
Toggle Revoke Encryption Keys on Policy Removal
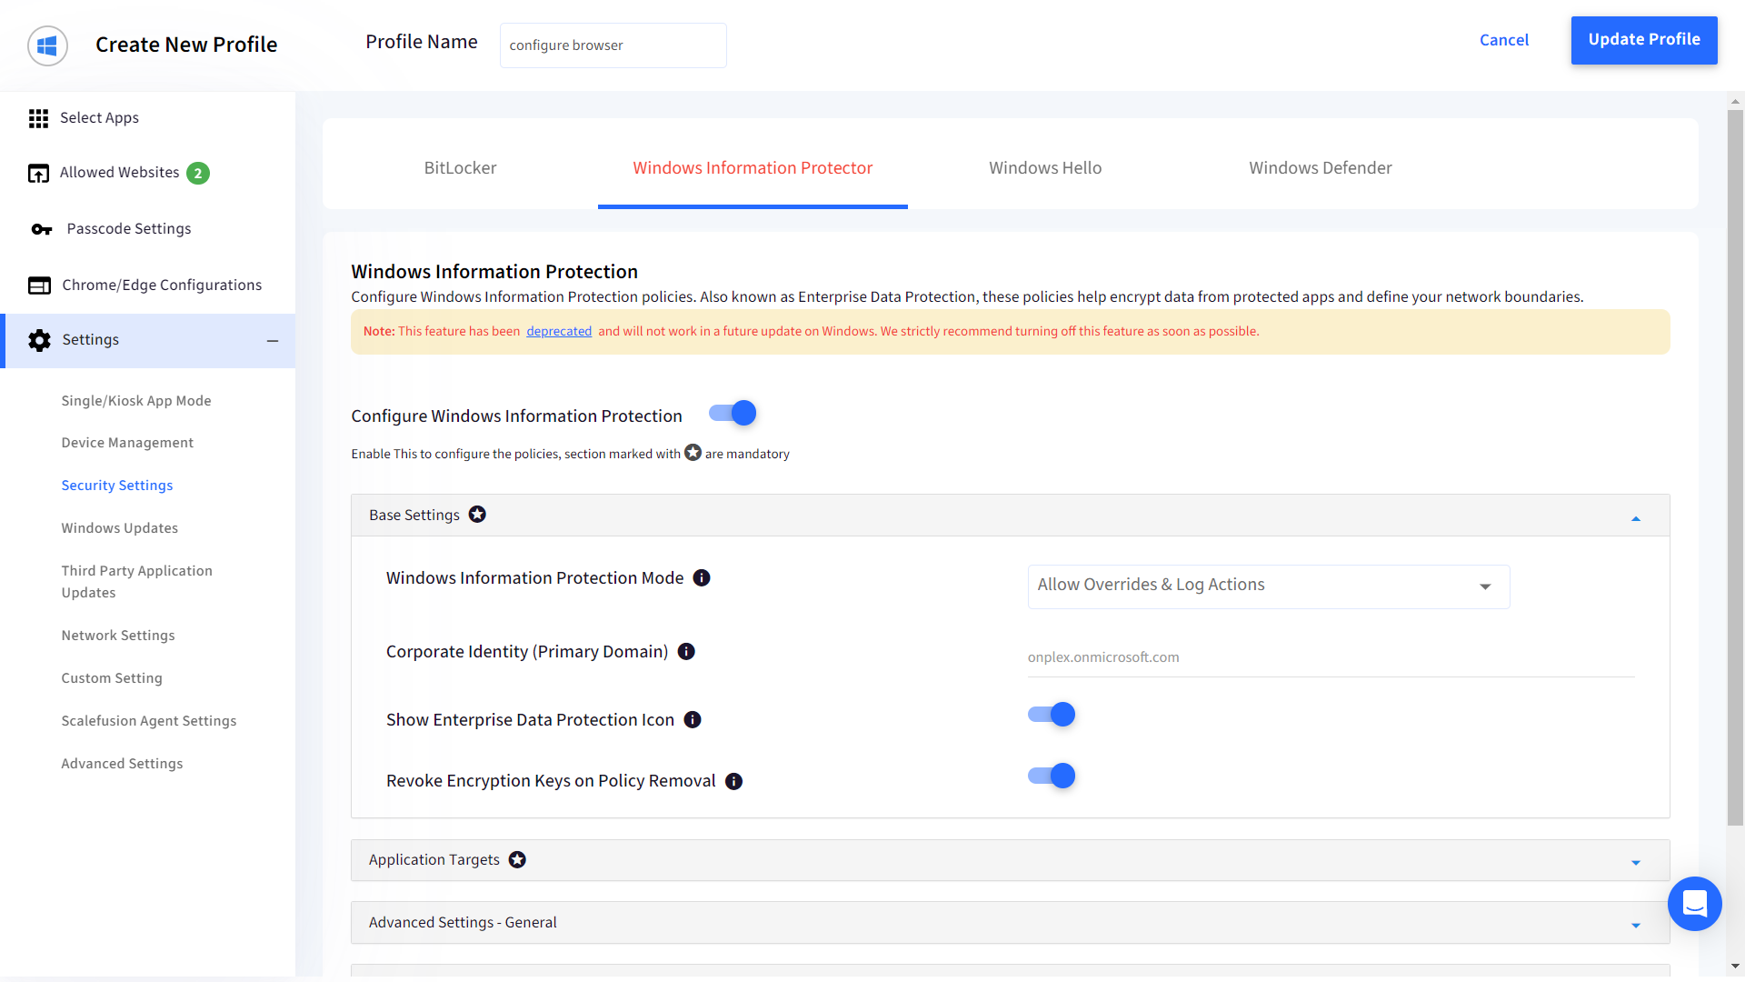[1052, 777]
